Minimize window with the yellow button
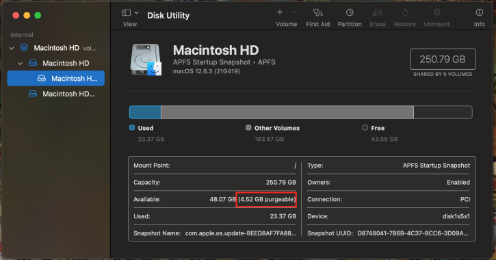Viewport: 496px width, 260px height. coord(27,15)
